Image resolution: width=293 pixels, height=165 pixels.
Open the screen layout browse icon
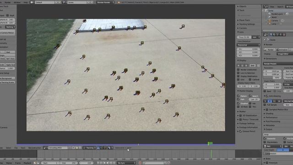coord(32,2)
